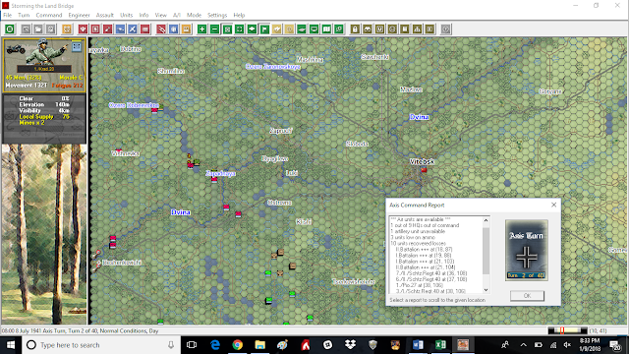The image size is (629, 354).
Task: Click the open book toolbar icon
Action: (x=326, y=29)
